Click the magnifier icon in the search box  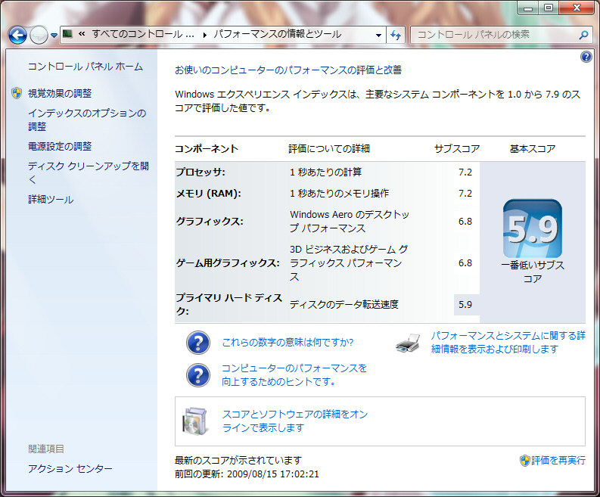pyautogui.click(x=583, y=35)
